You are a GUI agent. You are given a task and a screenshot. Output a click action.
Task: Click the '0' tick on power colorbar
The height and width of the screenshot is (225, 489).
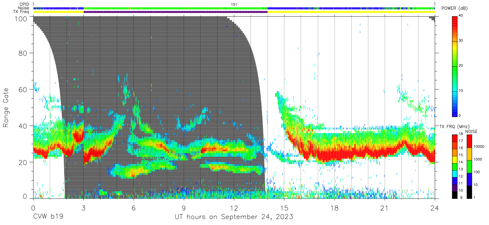click(x=460, y=115)
